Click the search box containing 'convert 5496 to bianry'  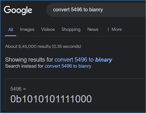tap(96, 10)
